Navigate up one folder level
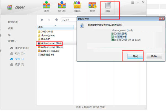Image resolution: width=166 pixels, height=112 pixels. pyautogui.click(x=56, y=20)
